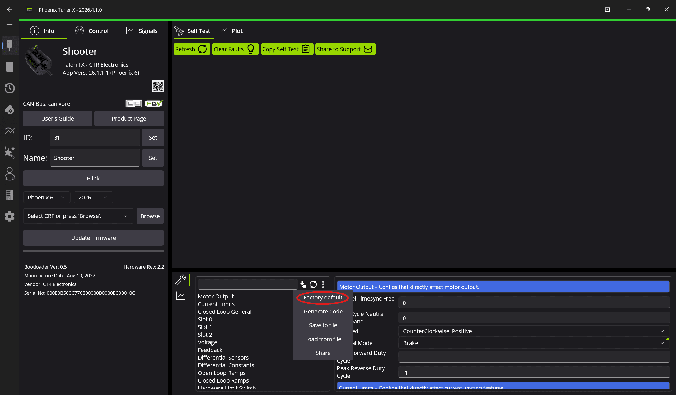676x395 pixels.
Task: Select Generate Code menu item
Action: (x=323, y=311)
